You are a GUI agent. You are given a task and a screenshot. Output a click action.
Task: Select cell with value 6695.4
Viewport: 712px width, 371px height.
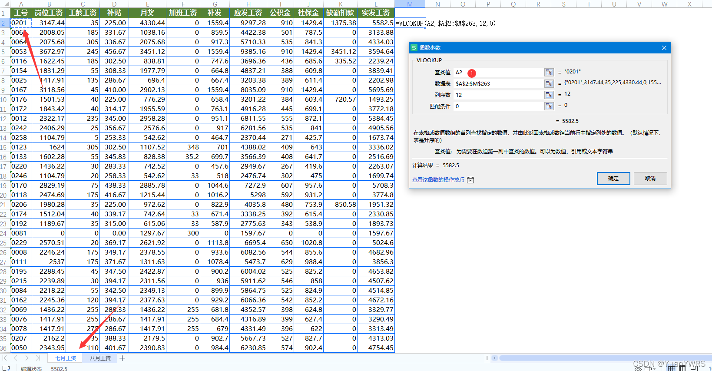(248, 243)
